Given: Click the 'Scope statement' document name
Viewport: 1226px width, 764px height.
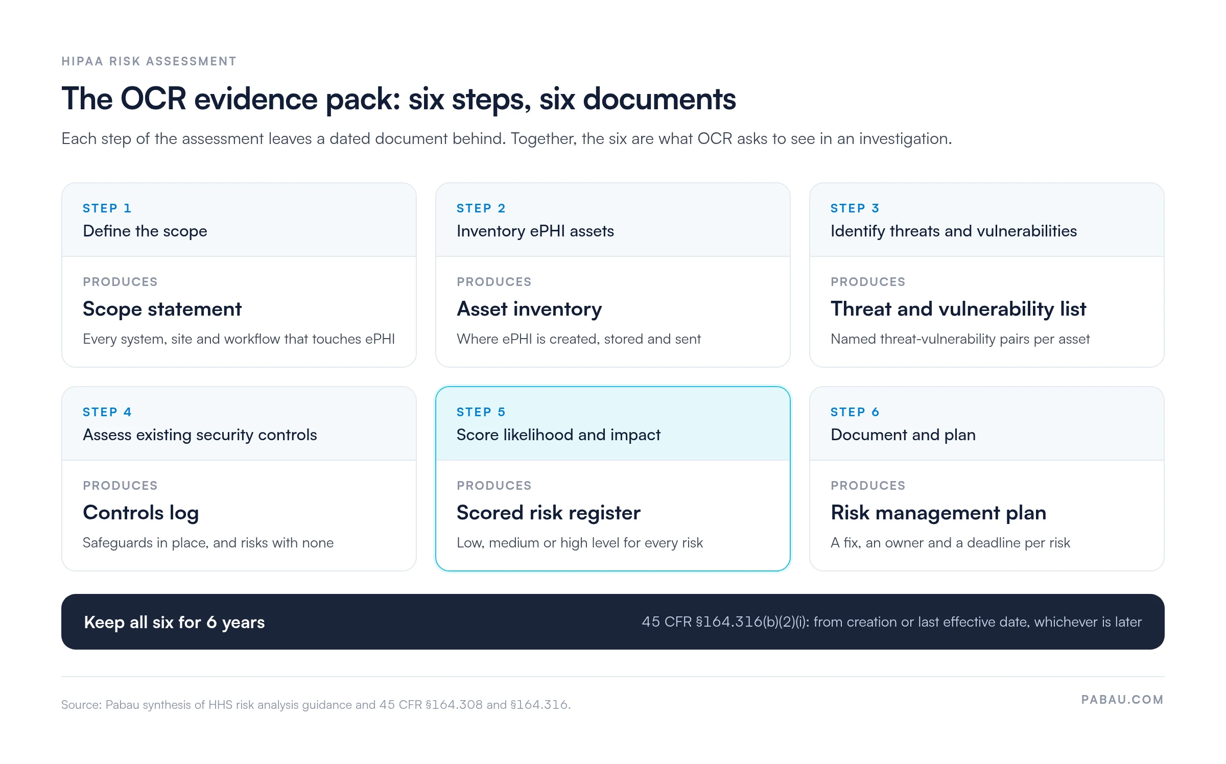Looking at the screenshot, I should click(162, 309).
